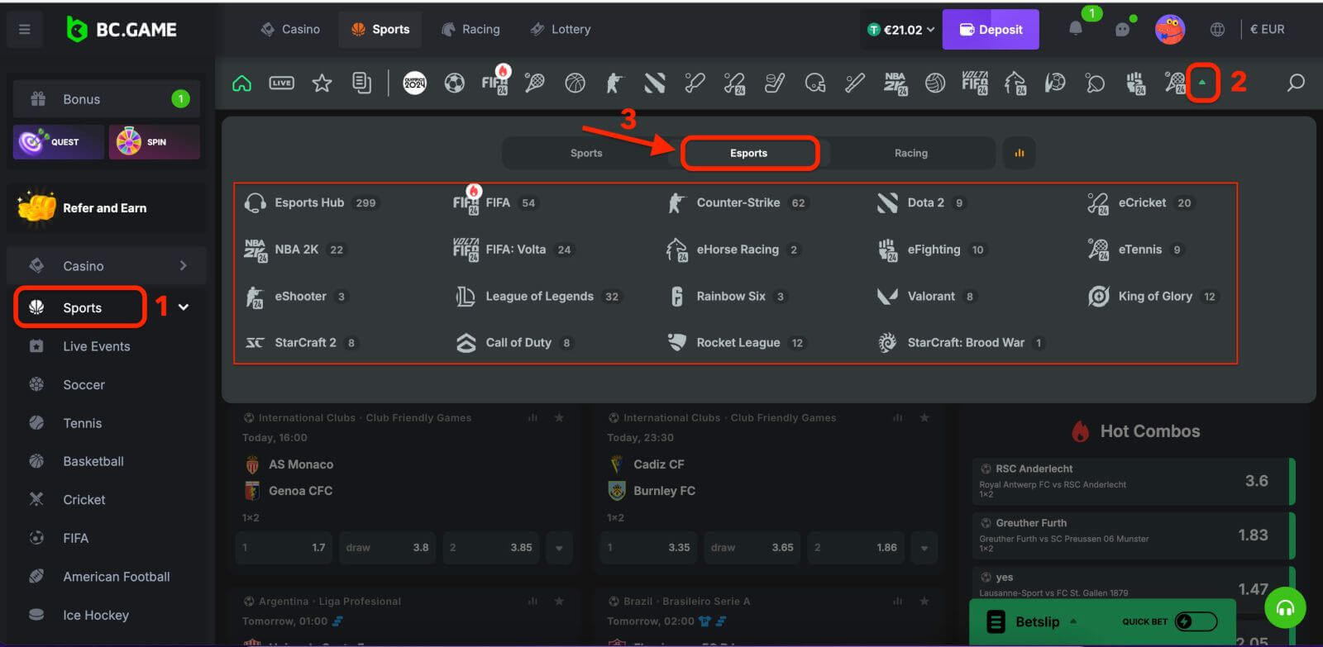The height and width of the screenshot is (647, 1323).
Task: Open Rocket League category
Action: [x=736, y=343]
